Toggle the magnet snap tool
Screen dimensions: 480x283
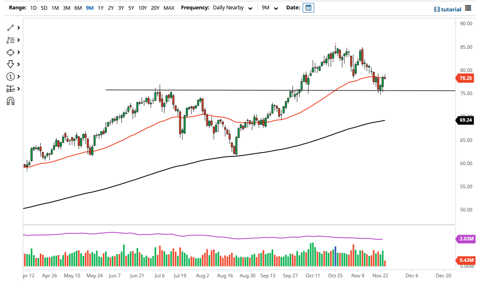click(11, 101)
